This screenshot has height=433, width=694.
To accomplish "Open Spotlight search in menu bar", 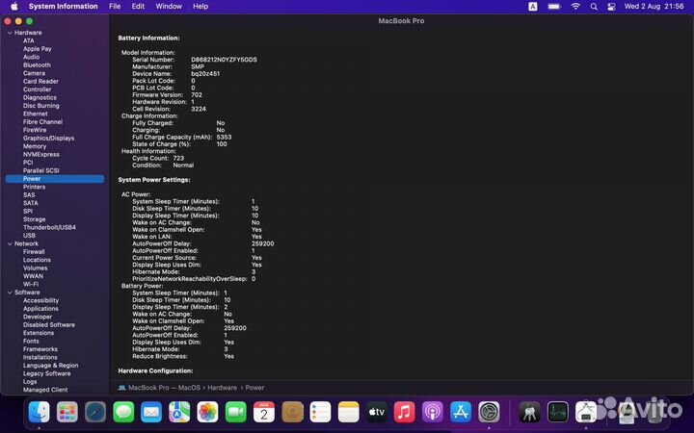I will [x=594, y=6].
